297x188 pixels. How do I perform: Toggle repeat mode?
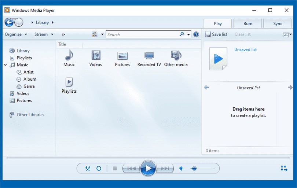99,168
